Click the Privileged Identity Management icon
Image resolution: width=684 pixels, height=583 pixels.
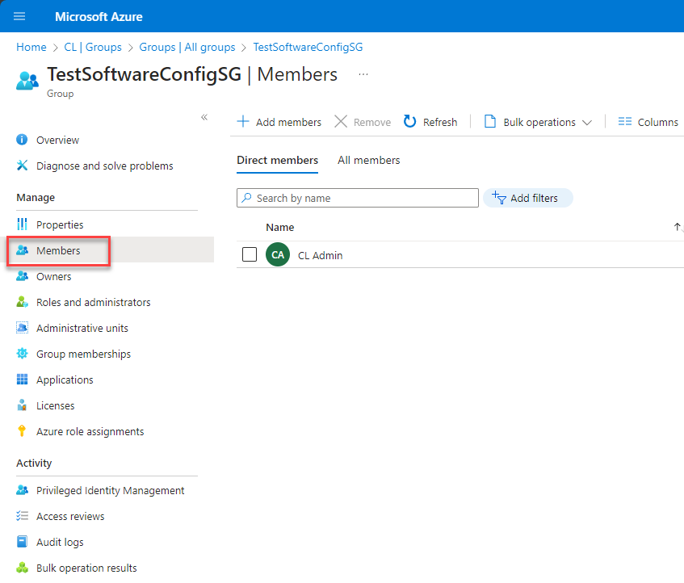(22, 490)
